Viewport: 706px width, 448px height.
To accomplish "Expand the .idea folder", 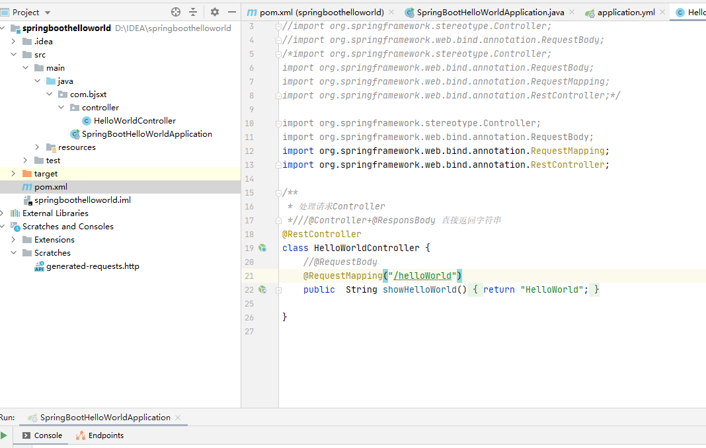I will pos(13,42).
